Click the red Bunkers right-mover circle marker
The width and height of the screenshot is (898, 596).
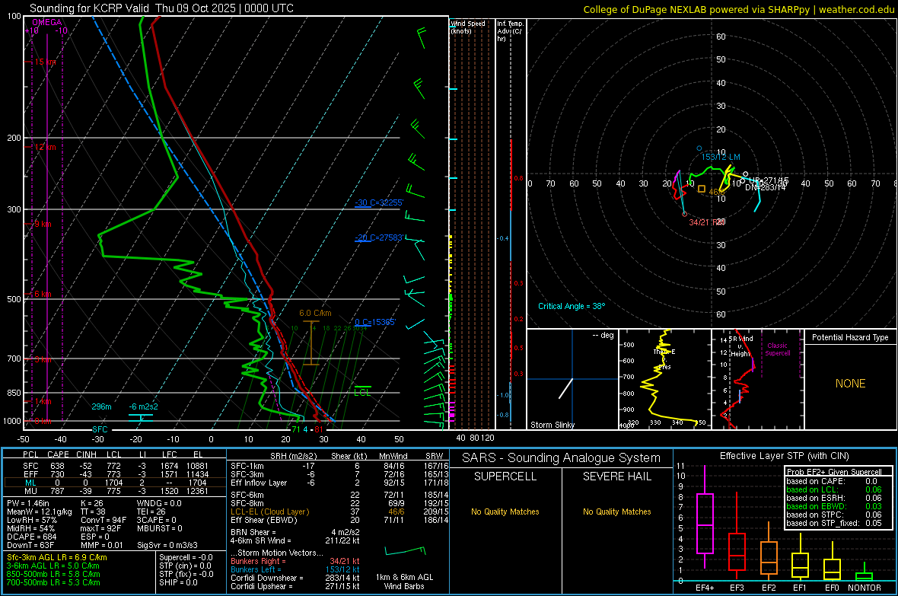(684, 215)
